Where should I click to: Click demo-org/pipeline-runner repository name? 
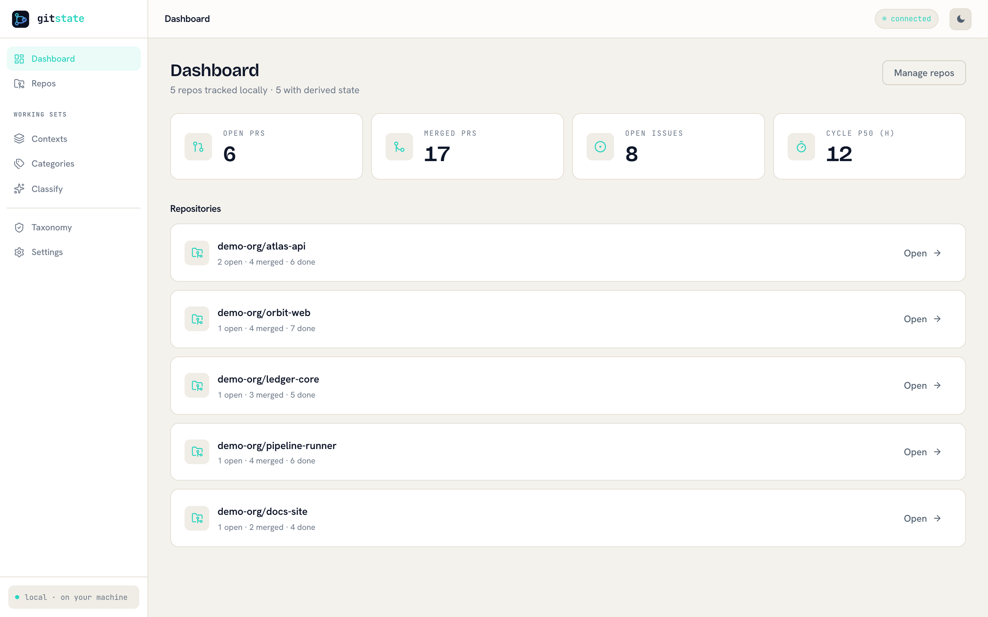[x=277, y=446]
